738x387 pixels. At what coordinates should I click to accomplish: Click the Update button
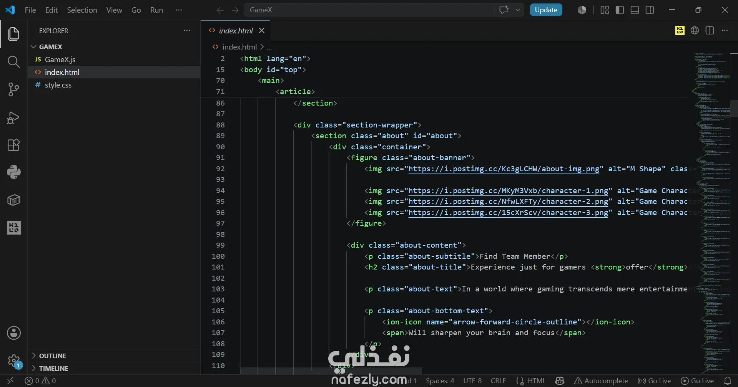click(546, 10)
